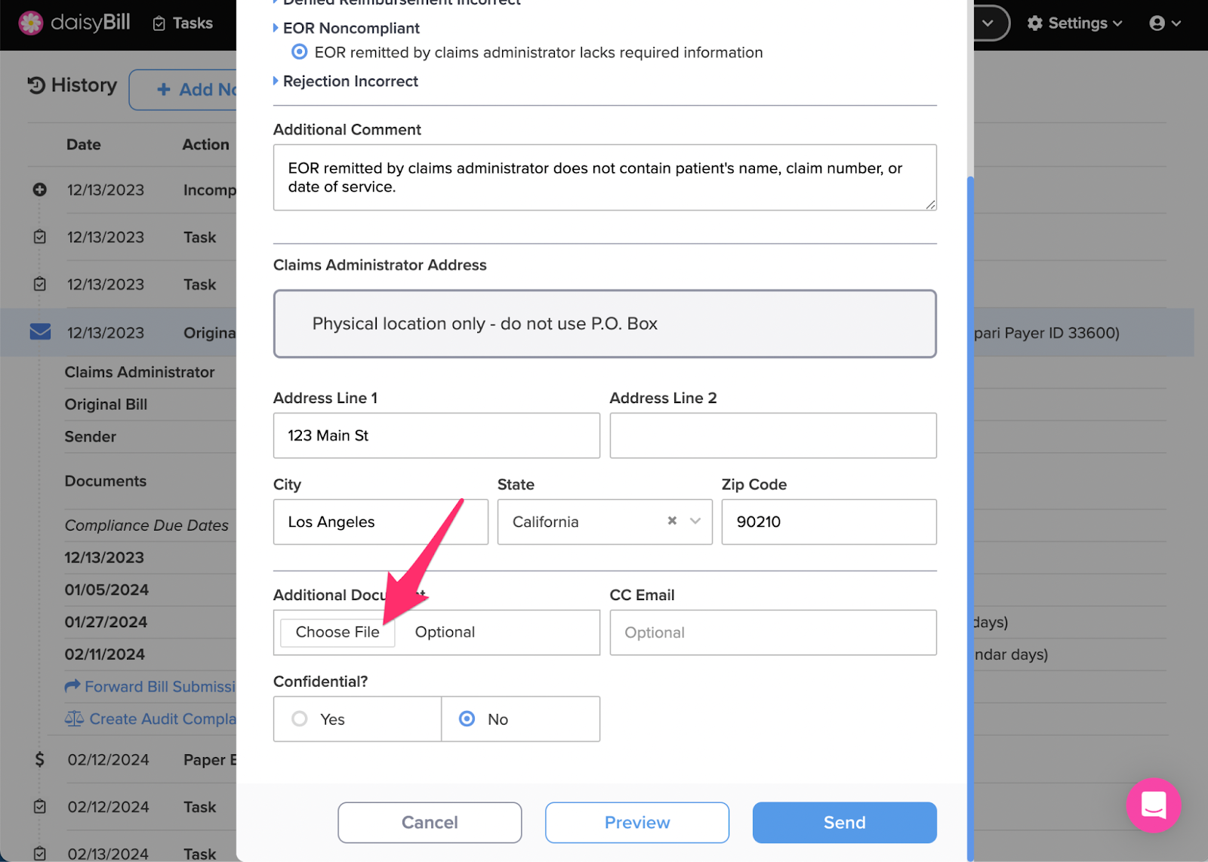
Task: Click the Settings gear icon
Action: pyautogui.click(x=1034, y=23)
